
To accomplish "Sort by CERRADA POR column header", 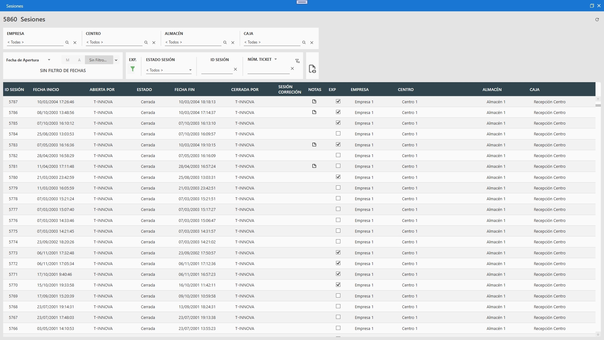I will [245, 90].
